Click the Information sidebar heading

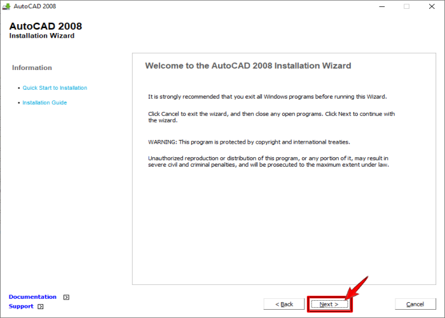click(x=32, y=67)
